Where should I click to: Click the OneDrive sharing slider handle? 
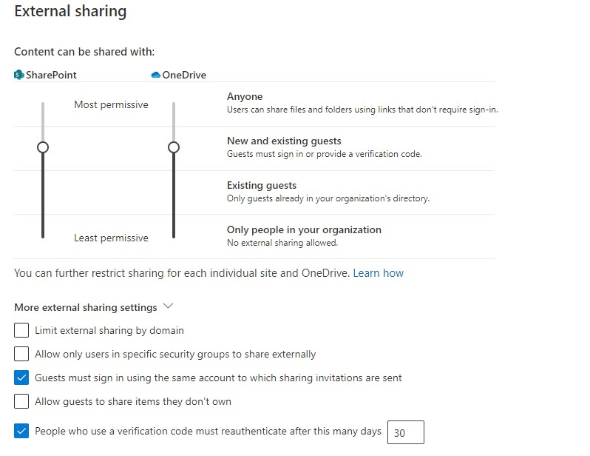point(174,147)
